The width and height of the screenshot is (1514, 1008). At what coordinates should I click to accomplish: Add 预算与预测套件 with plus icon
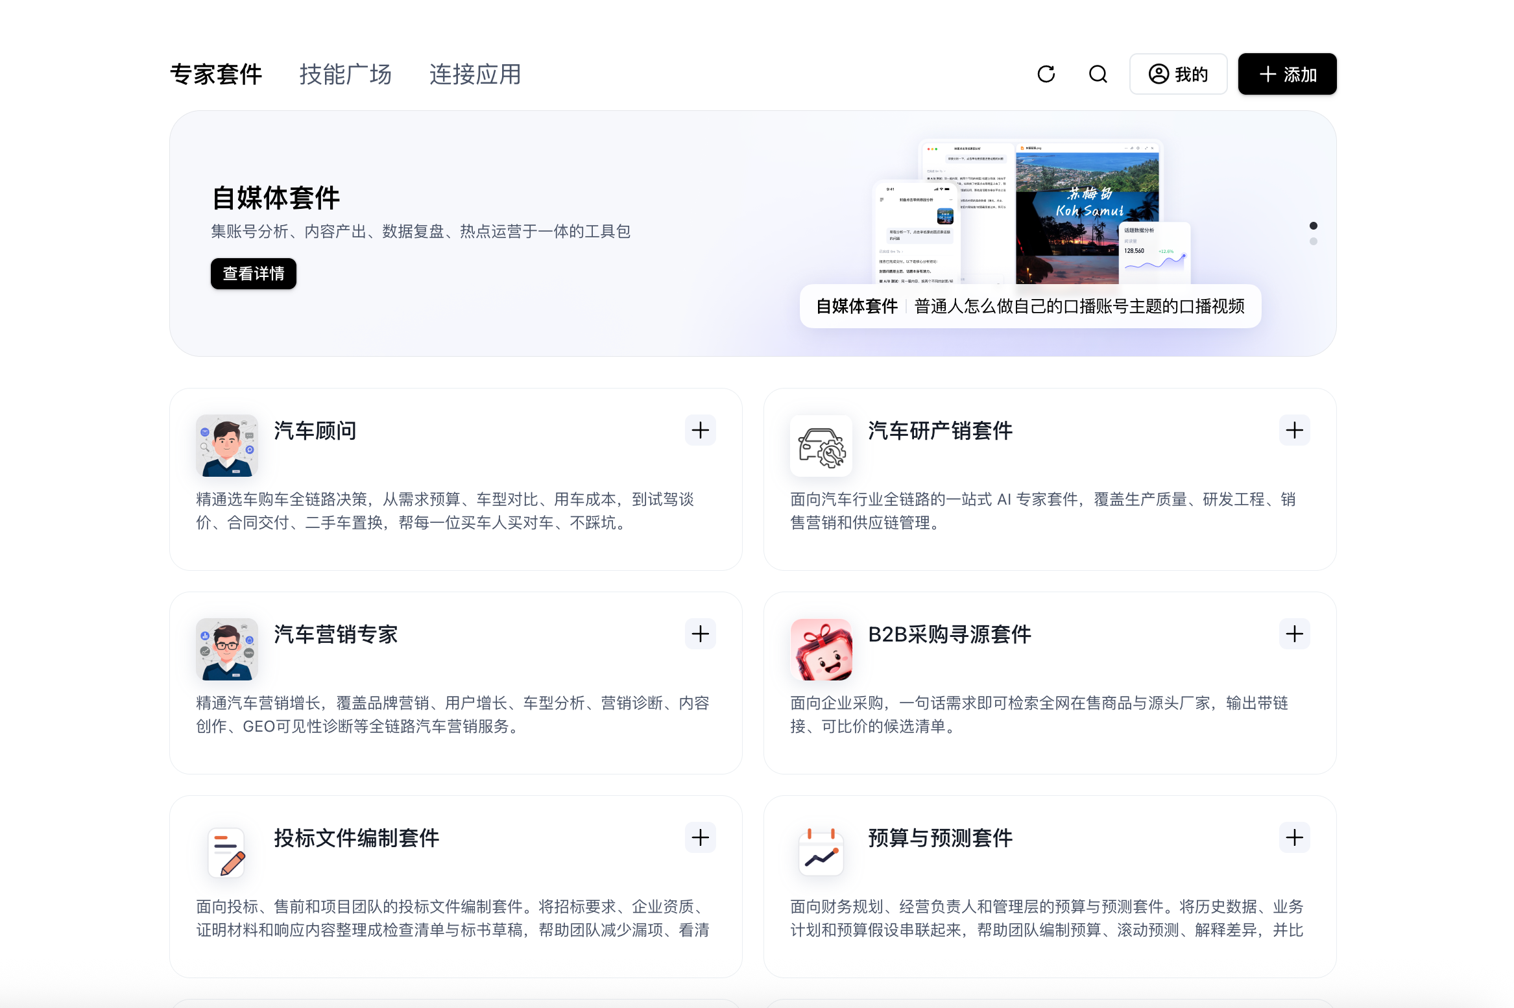pos(1294,837)
